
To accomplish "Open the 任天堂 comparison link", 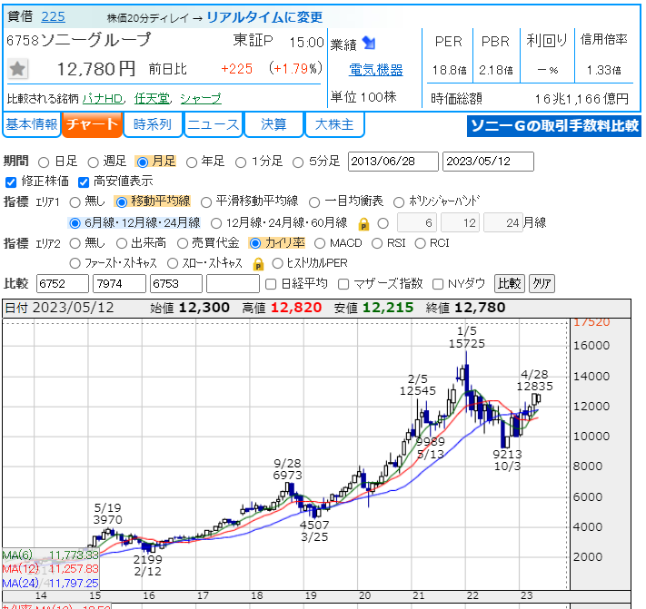I will [152, 99].
